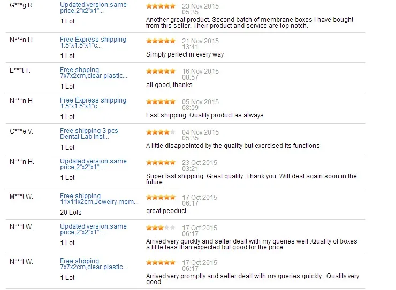Click reviewer name M***t W.
The height and width of the screenshot is (290, 396).
[22, 197]
